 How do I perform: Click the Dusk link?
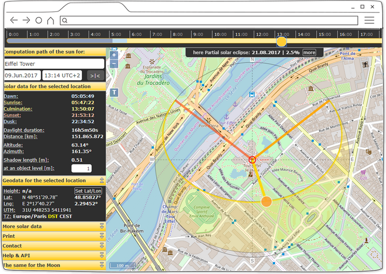[x=10, y=122]
